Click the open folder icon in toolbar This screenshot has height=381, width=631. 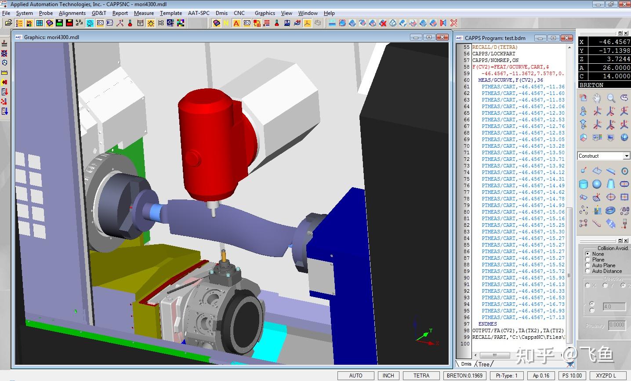pyautogui.click(x=8, y=23)
